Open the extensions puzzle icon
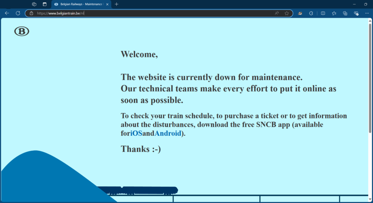The image size is (373, 203). (x=311, y=13)
